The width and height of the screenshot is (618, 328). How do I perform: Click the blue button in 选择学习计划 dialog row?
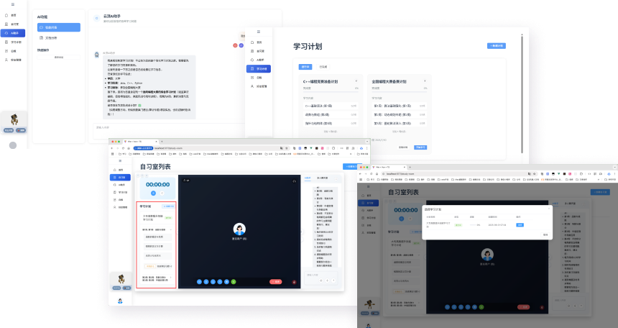point(520,224)
